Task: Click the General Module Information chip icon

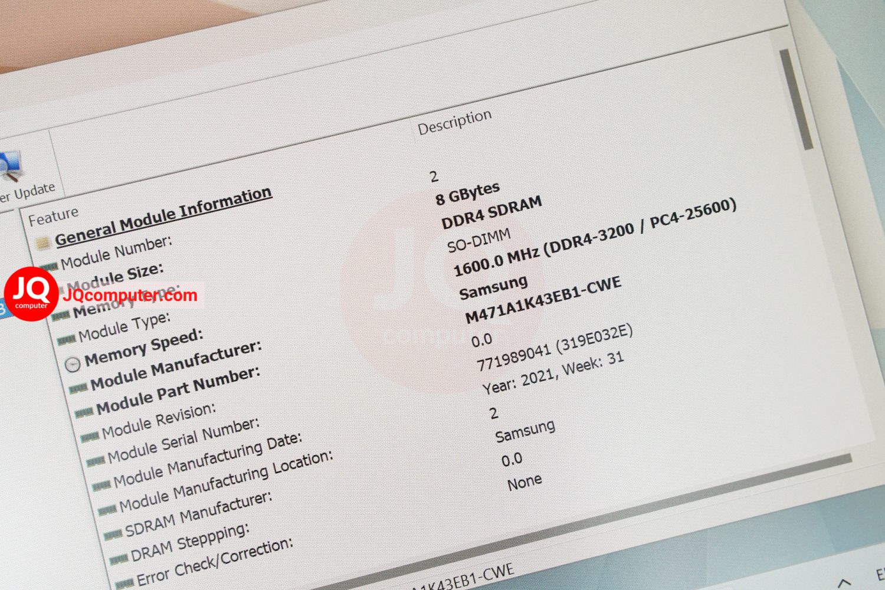Action: [x=42, y=242]
